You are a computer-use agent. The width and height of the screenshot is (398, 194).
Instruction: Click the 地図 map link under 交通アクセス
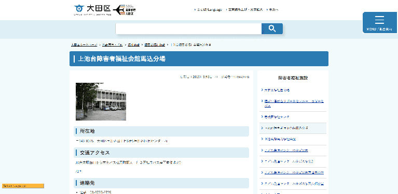78,171
